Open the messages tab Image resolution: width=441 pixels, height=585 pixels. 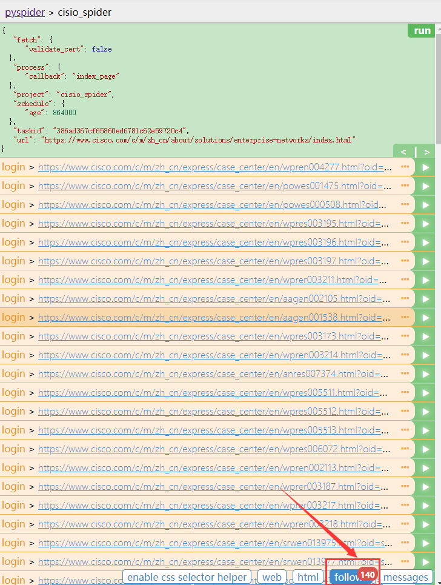click(406, 577)
